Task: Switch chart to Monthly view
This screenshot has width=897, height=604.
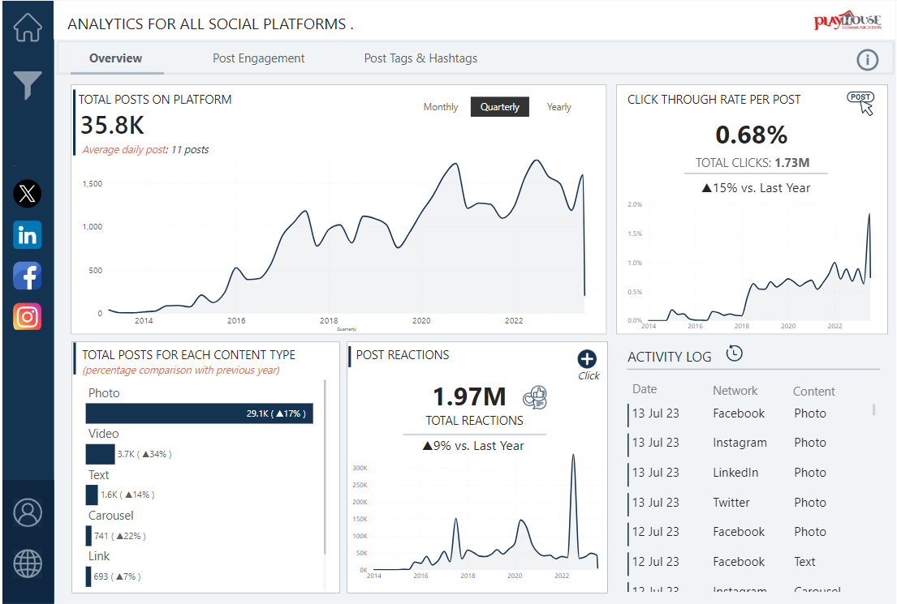Action: [x=441, y=107]
